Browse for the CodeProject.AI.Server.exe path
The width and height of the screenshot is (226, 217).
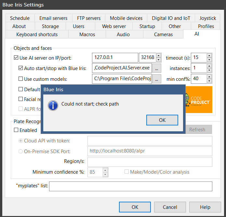click(x=157, y=68)
